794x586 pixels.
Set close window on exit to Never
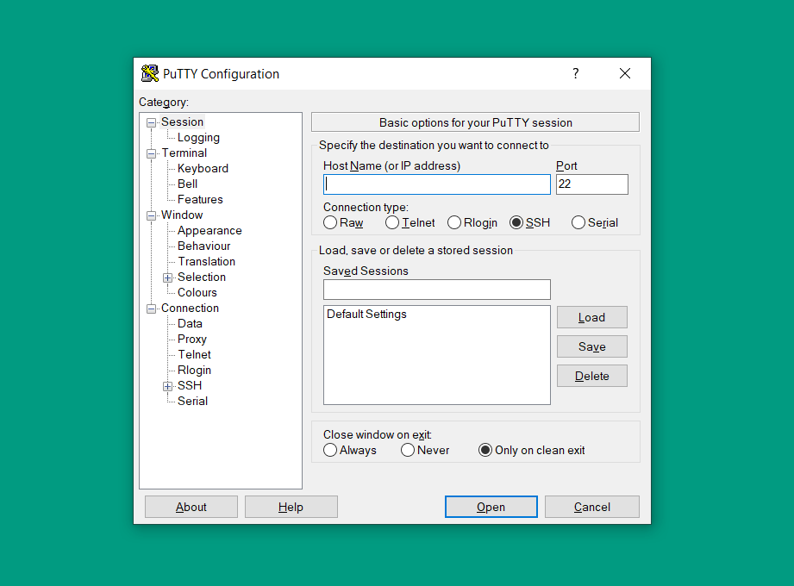pos(408,450)
